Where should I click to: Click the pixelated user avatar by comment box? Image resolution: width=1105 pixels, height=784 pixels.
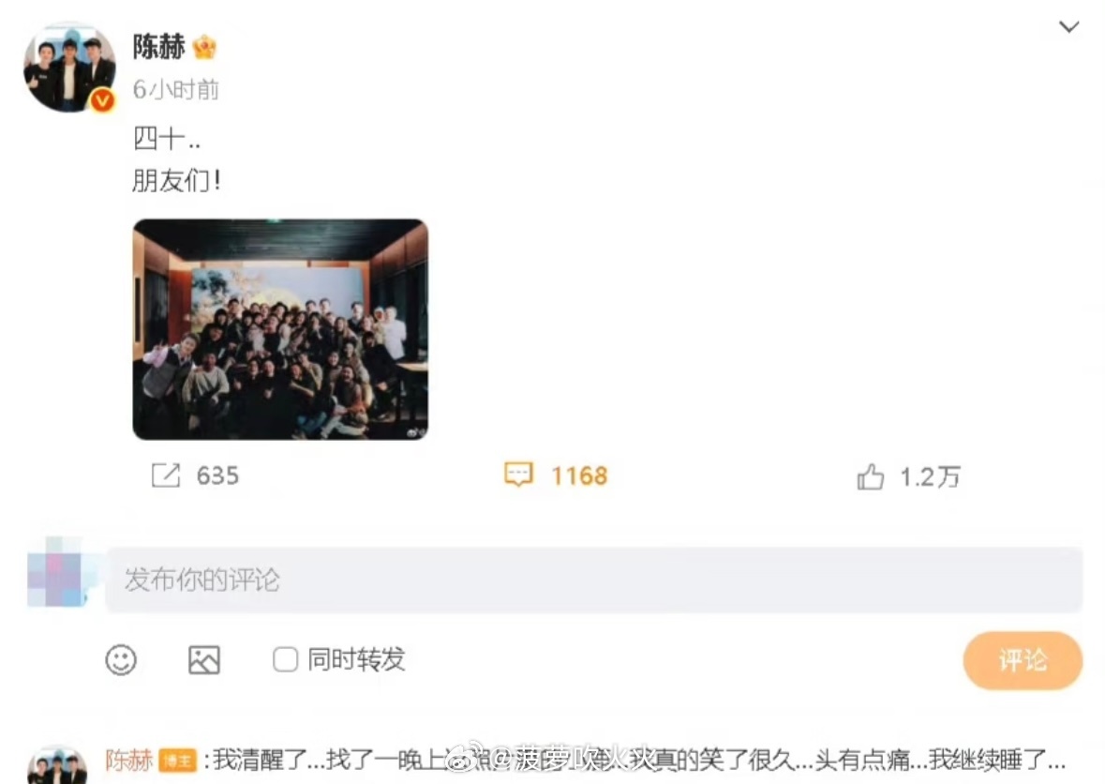click(x=56, y=572)
